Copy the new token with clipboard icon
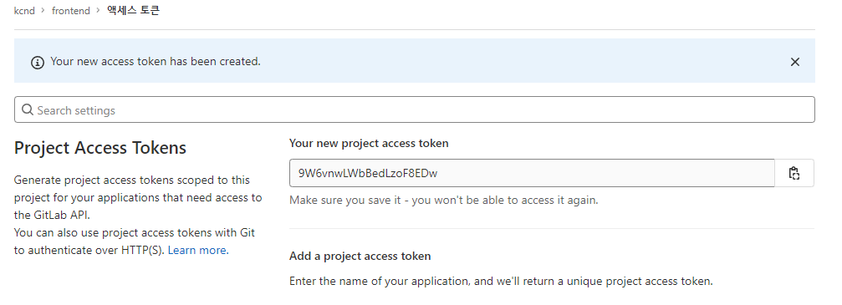This screenshot has height=305, width=842. (x=794, y=173)
